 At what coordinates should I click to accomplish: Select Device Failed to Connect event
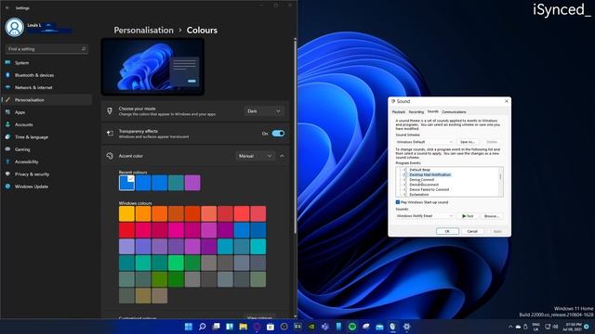430,189
